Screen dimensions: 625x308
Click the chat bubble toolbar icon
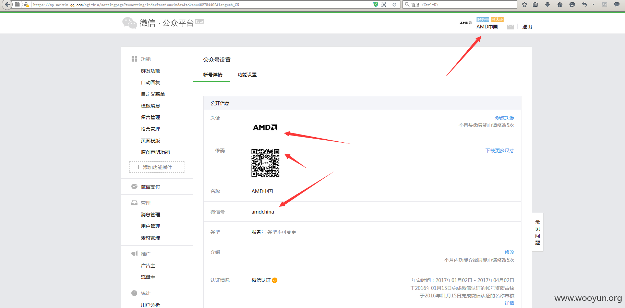tap(616, 4)
